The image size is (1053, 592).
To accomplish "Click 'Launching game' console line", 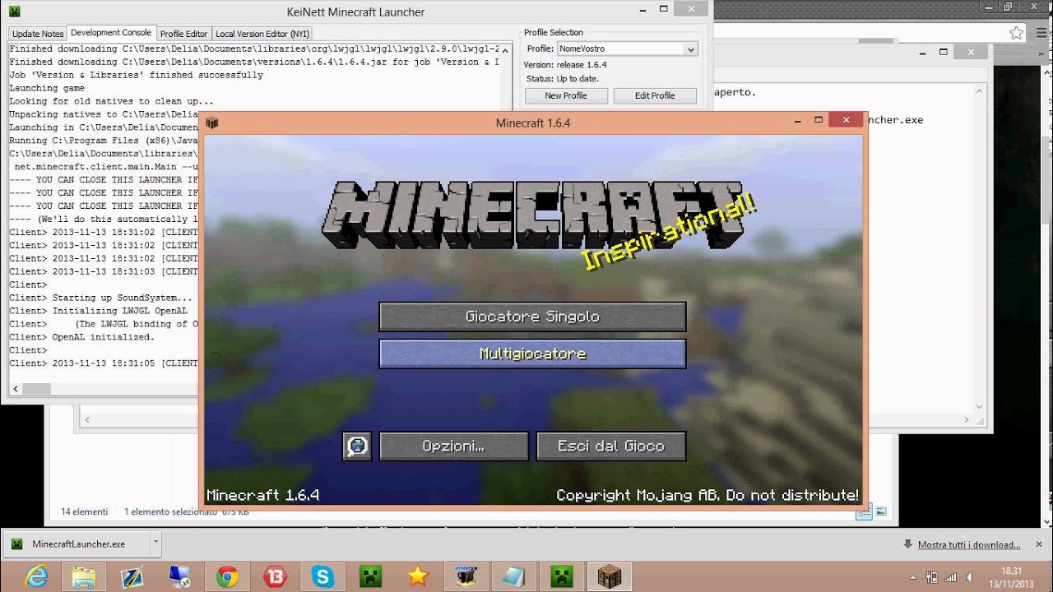I will click(x=47, y=88).
